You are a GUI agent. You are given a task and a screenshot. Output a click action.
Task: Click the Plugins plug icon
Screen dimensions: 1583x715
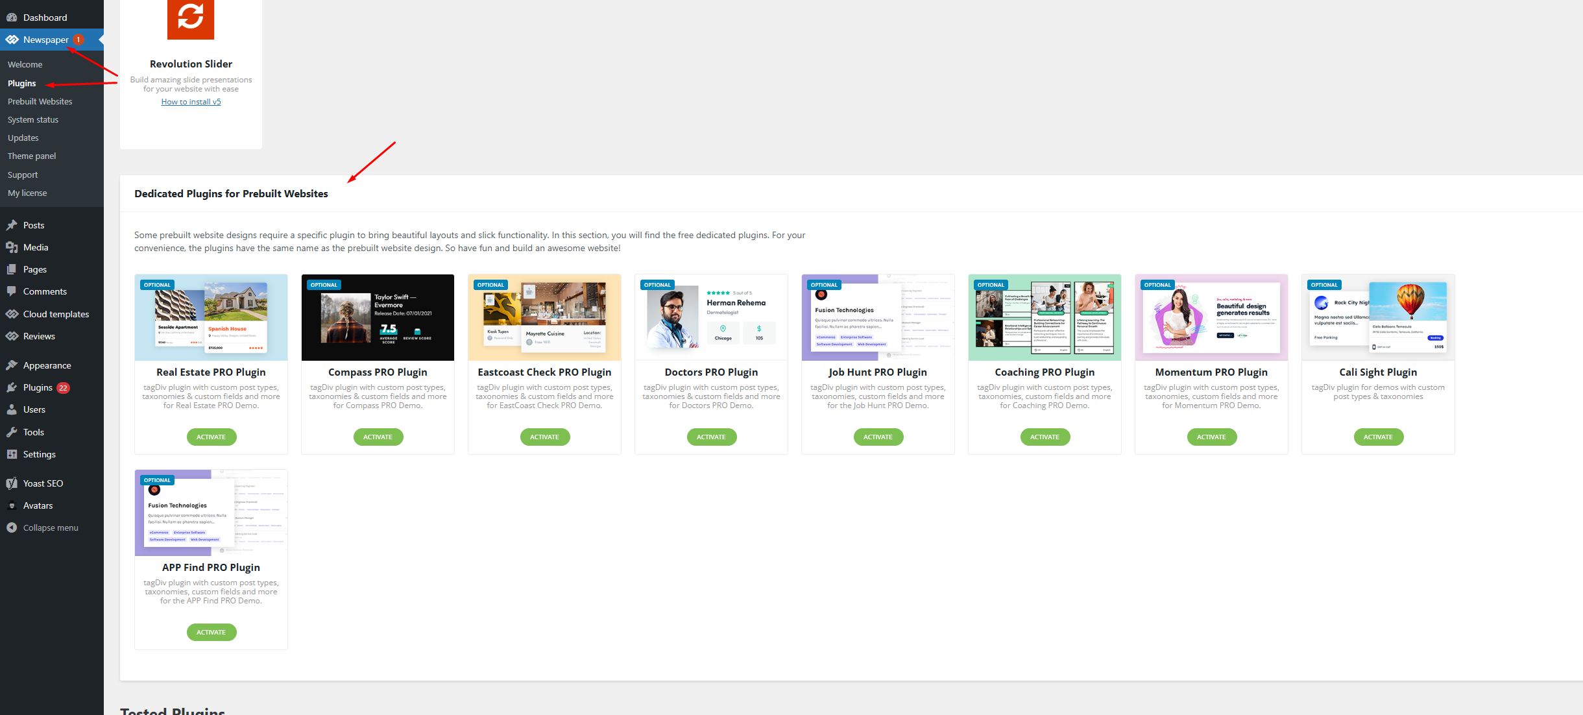12,387
